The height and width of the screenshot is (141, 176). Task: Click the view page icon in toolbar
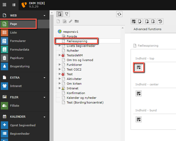click(x=134, y=21)
